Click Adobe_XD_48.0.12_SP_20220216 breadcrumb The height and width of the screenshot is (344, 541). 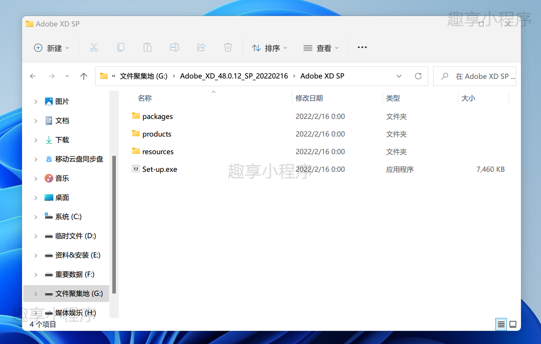coord(234,76)
